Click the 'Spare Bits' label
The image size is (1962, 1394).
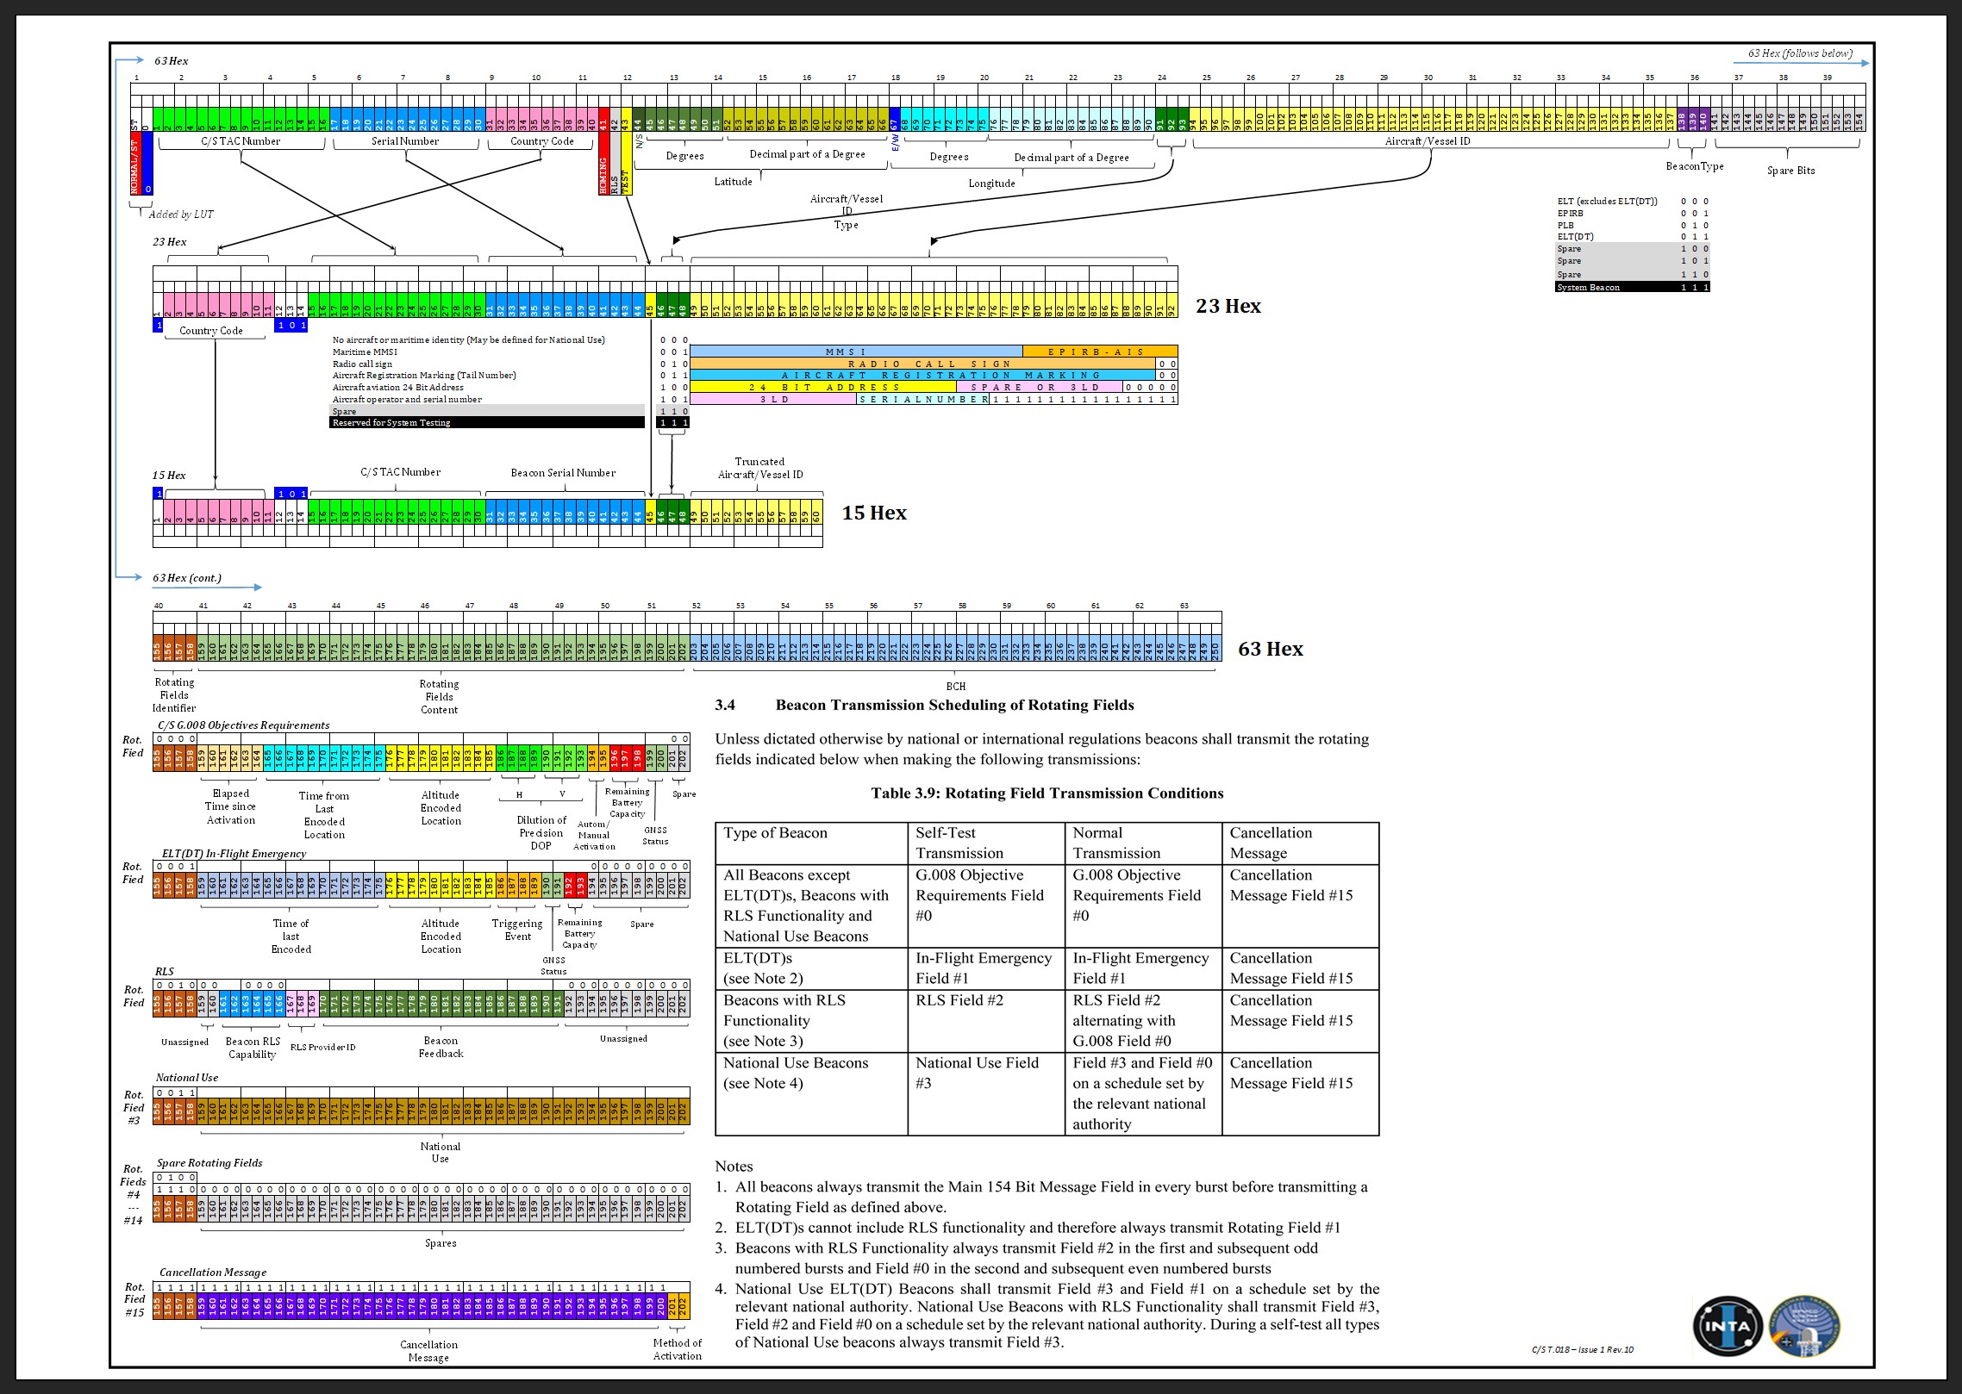tap(1791, 171)
